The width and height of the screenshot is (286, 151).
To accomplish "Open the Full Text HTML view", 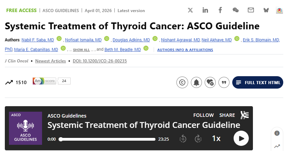I will pos(258,82).
